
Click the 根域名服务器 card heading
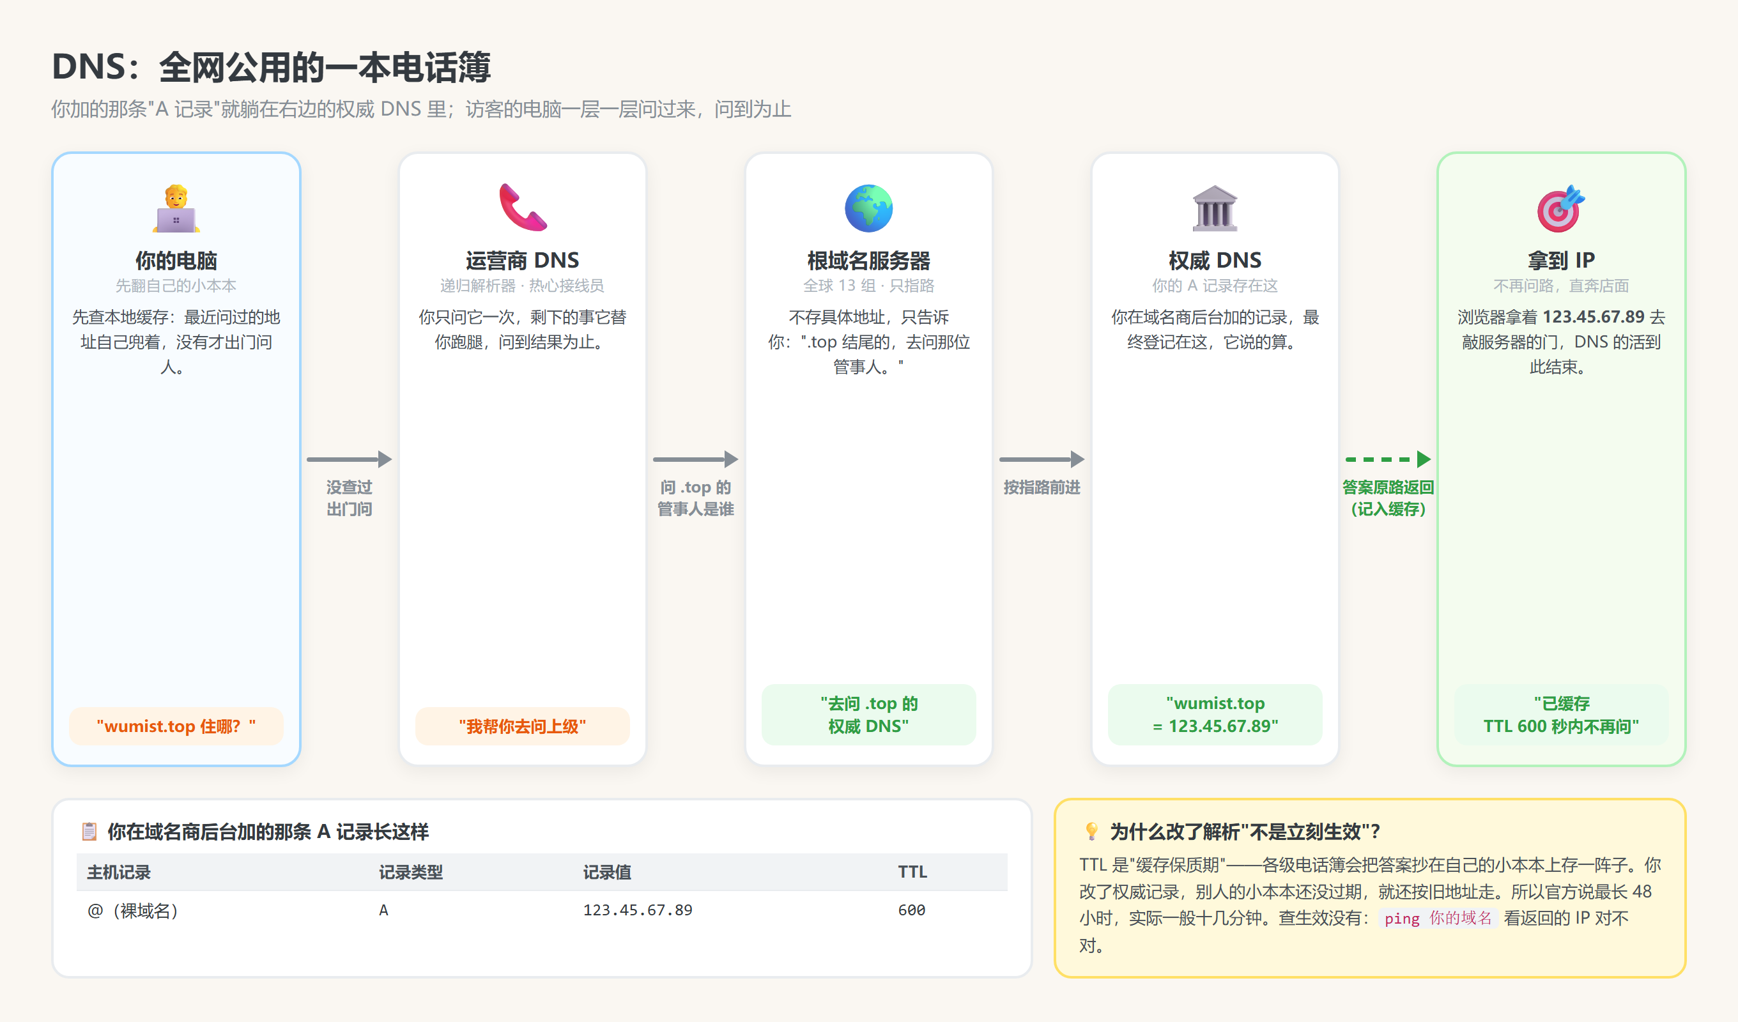(869, 261)
